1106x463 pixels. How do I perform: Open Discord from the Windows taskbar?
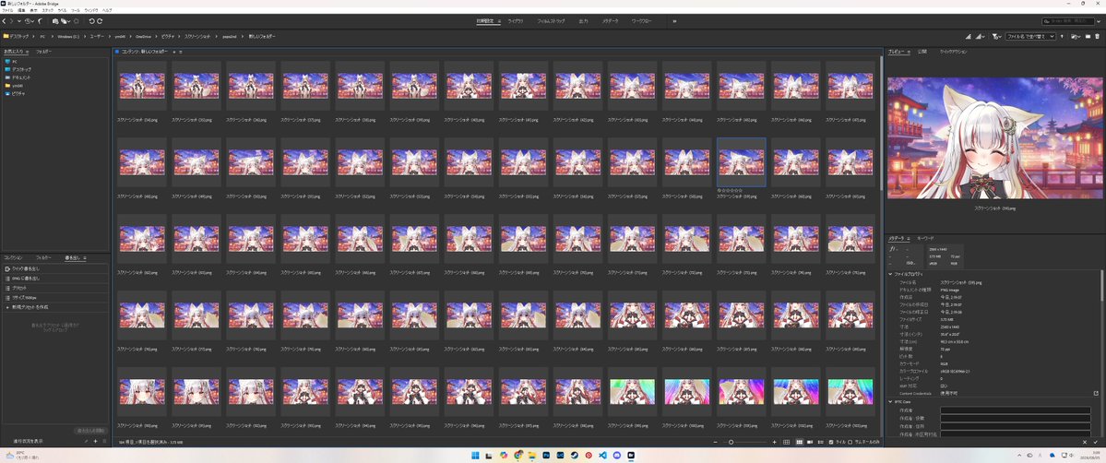[617, 456]
